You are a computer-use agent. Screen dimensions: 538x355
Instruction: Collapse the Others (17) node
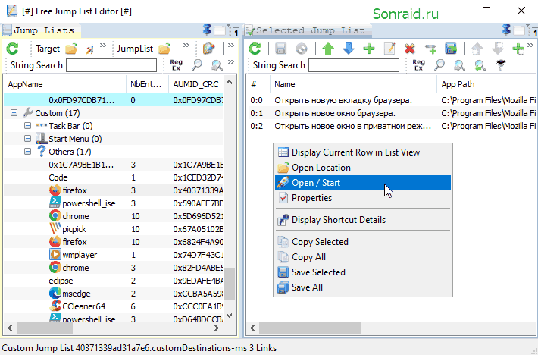[27, 152]
